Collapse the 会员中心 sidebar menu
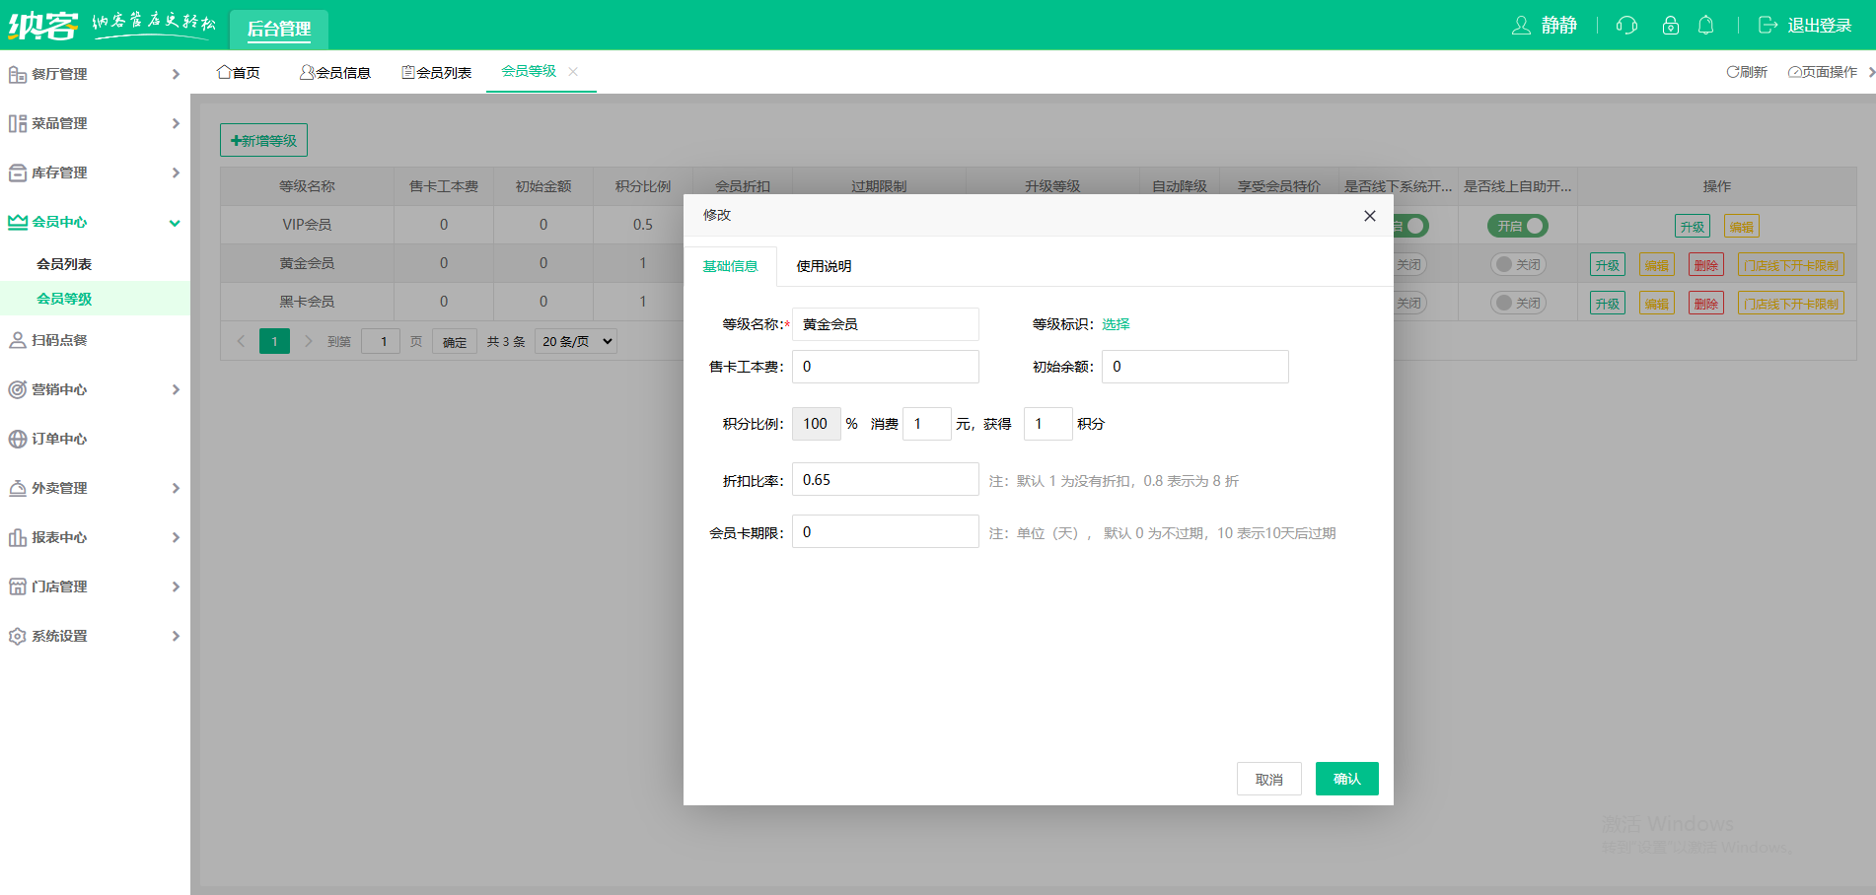 coord(94,222)
